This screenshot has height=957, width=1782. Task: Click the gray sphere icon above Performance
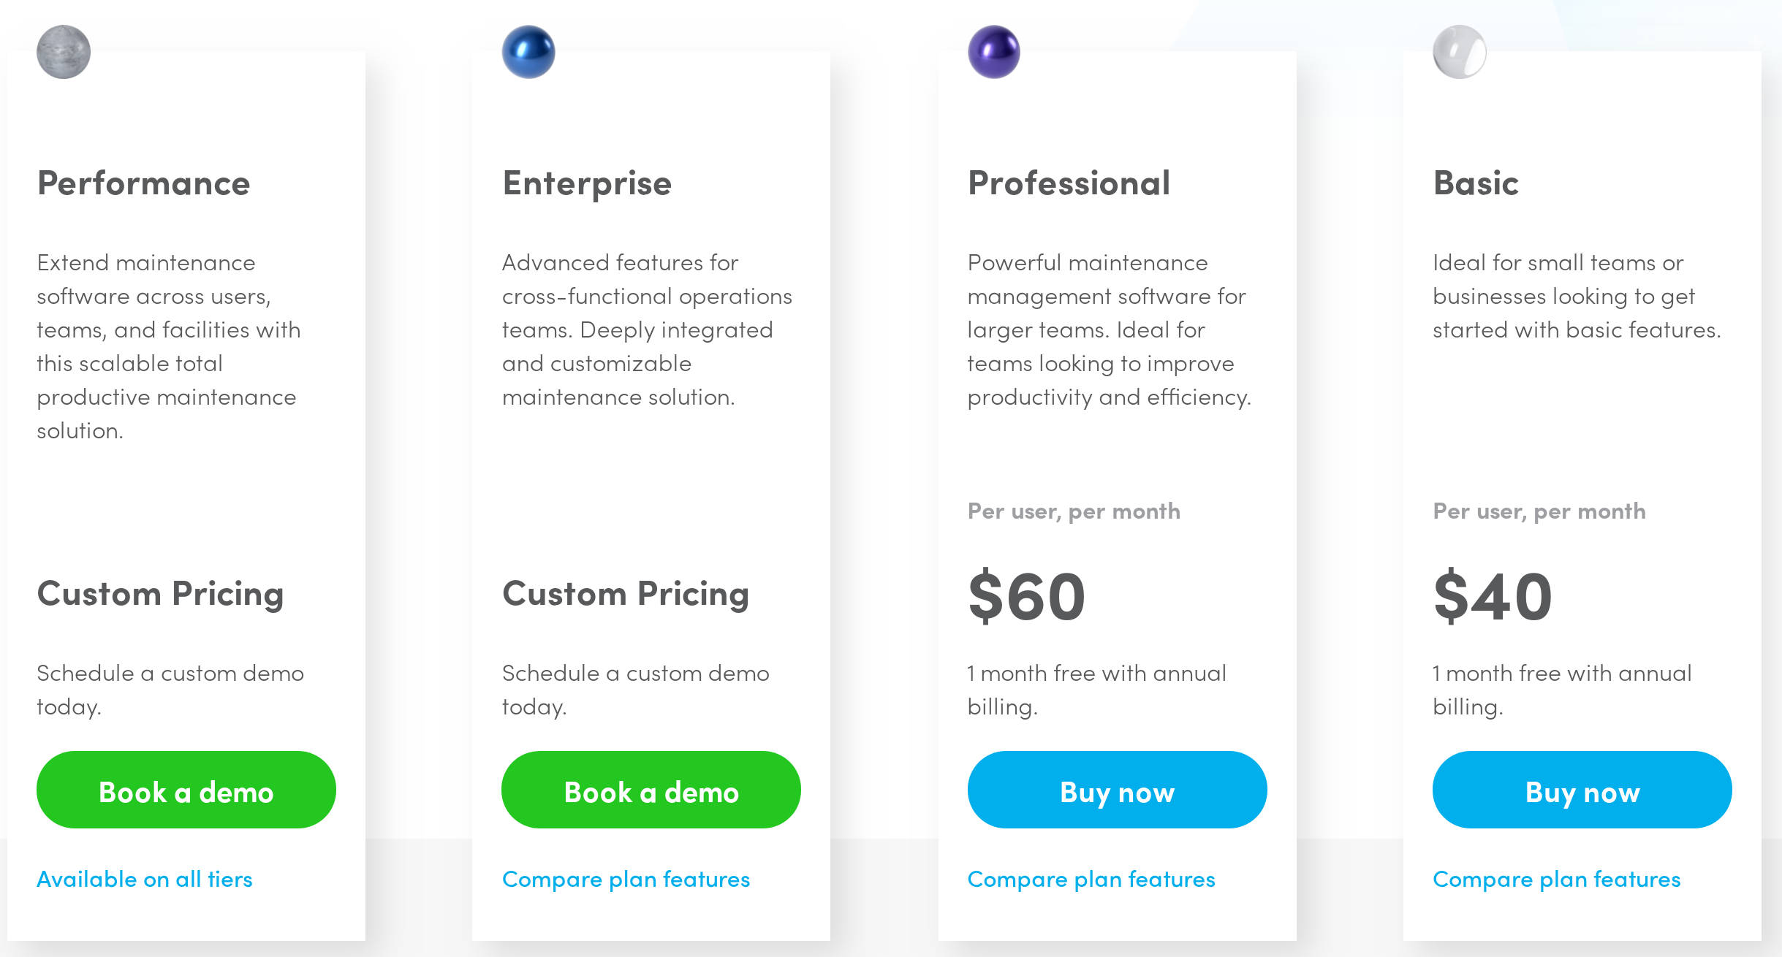click(63, 52)
